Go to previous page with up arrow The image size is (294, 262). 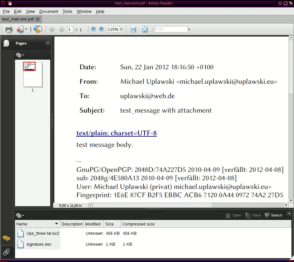pyautogui.click(x=52, y=29)
